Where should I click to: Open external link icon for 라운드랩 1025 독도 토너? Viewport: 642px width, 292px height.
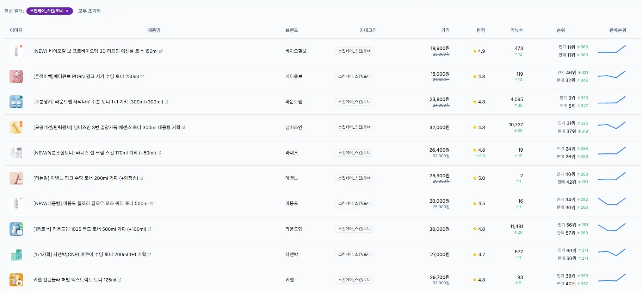150,229
